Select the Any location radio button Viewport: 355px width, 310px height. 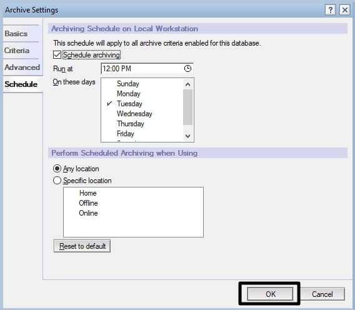tap(57, 169)
